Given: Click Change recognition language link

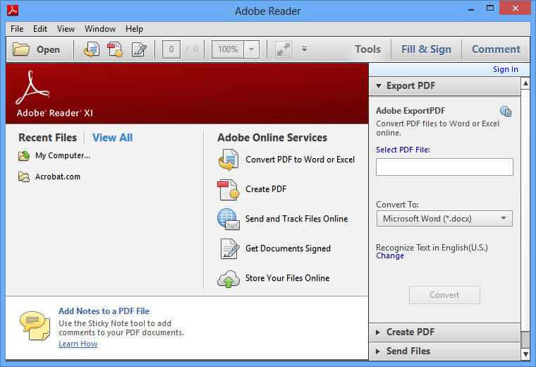Looking at the screenshot, I should pos(390,255).
